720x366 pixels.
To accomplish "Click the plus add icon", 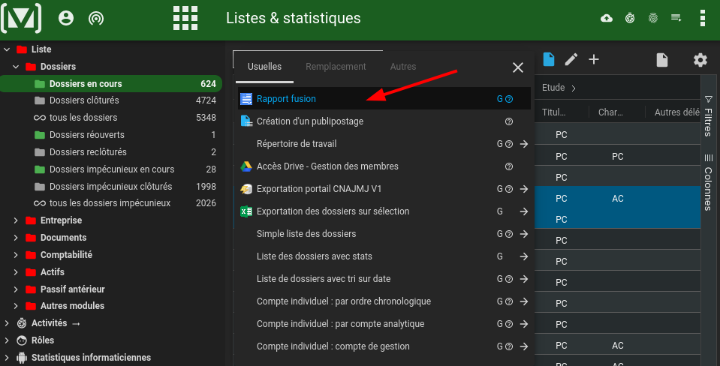I will point(594,60).
